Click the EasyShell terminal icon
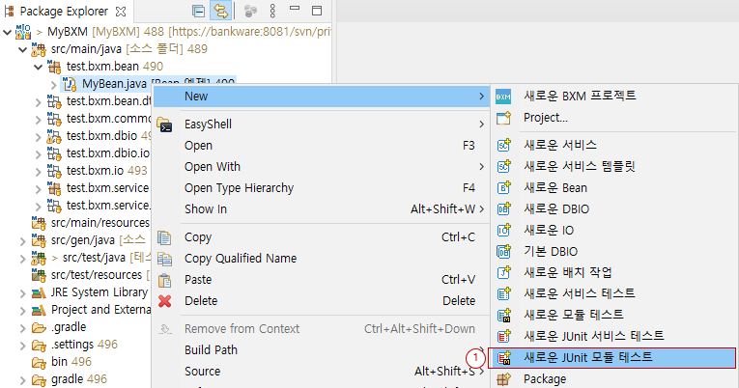 [165, 125]
